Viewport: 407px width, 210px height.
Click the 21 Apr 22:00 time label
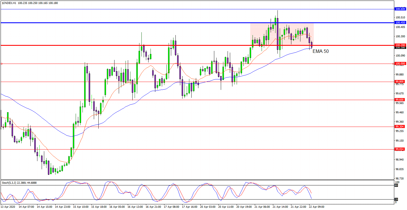[x=299, y=207]
